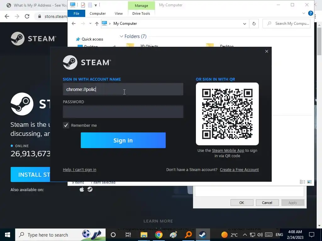The height and width of the screenshot is (241, 322).
Task: Click the lock icon in the browser address bar
Action: pyautogui.click(x=40, y=16)
